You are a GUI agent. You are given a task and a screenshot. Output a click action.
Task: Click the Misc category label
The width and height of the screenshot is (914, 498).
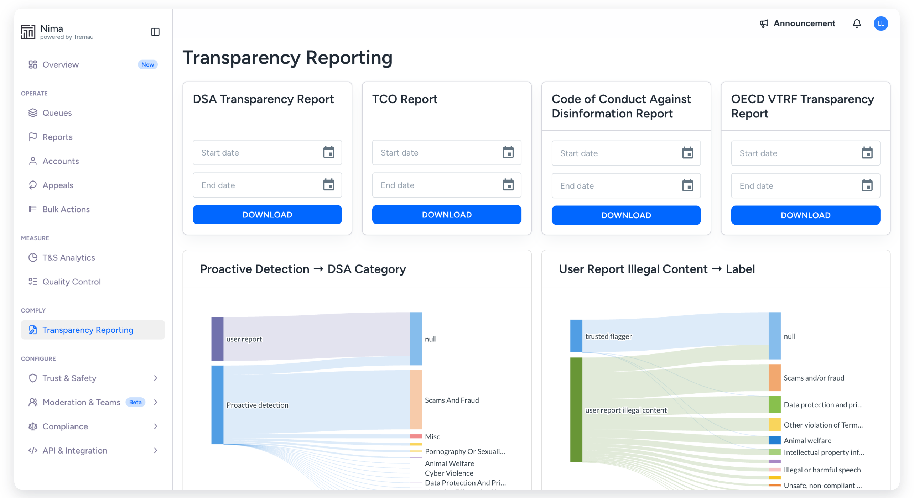(432, 437)
